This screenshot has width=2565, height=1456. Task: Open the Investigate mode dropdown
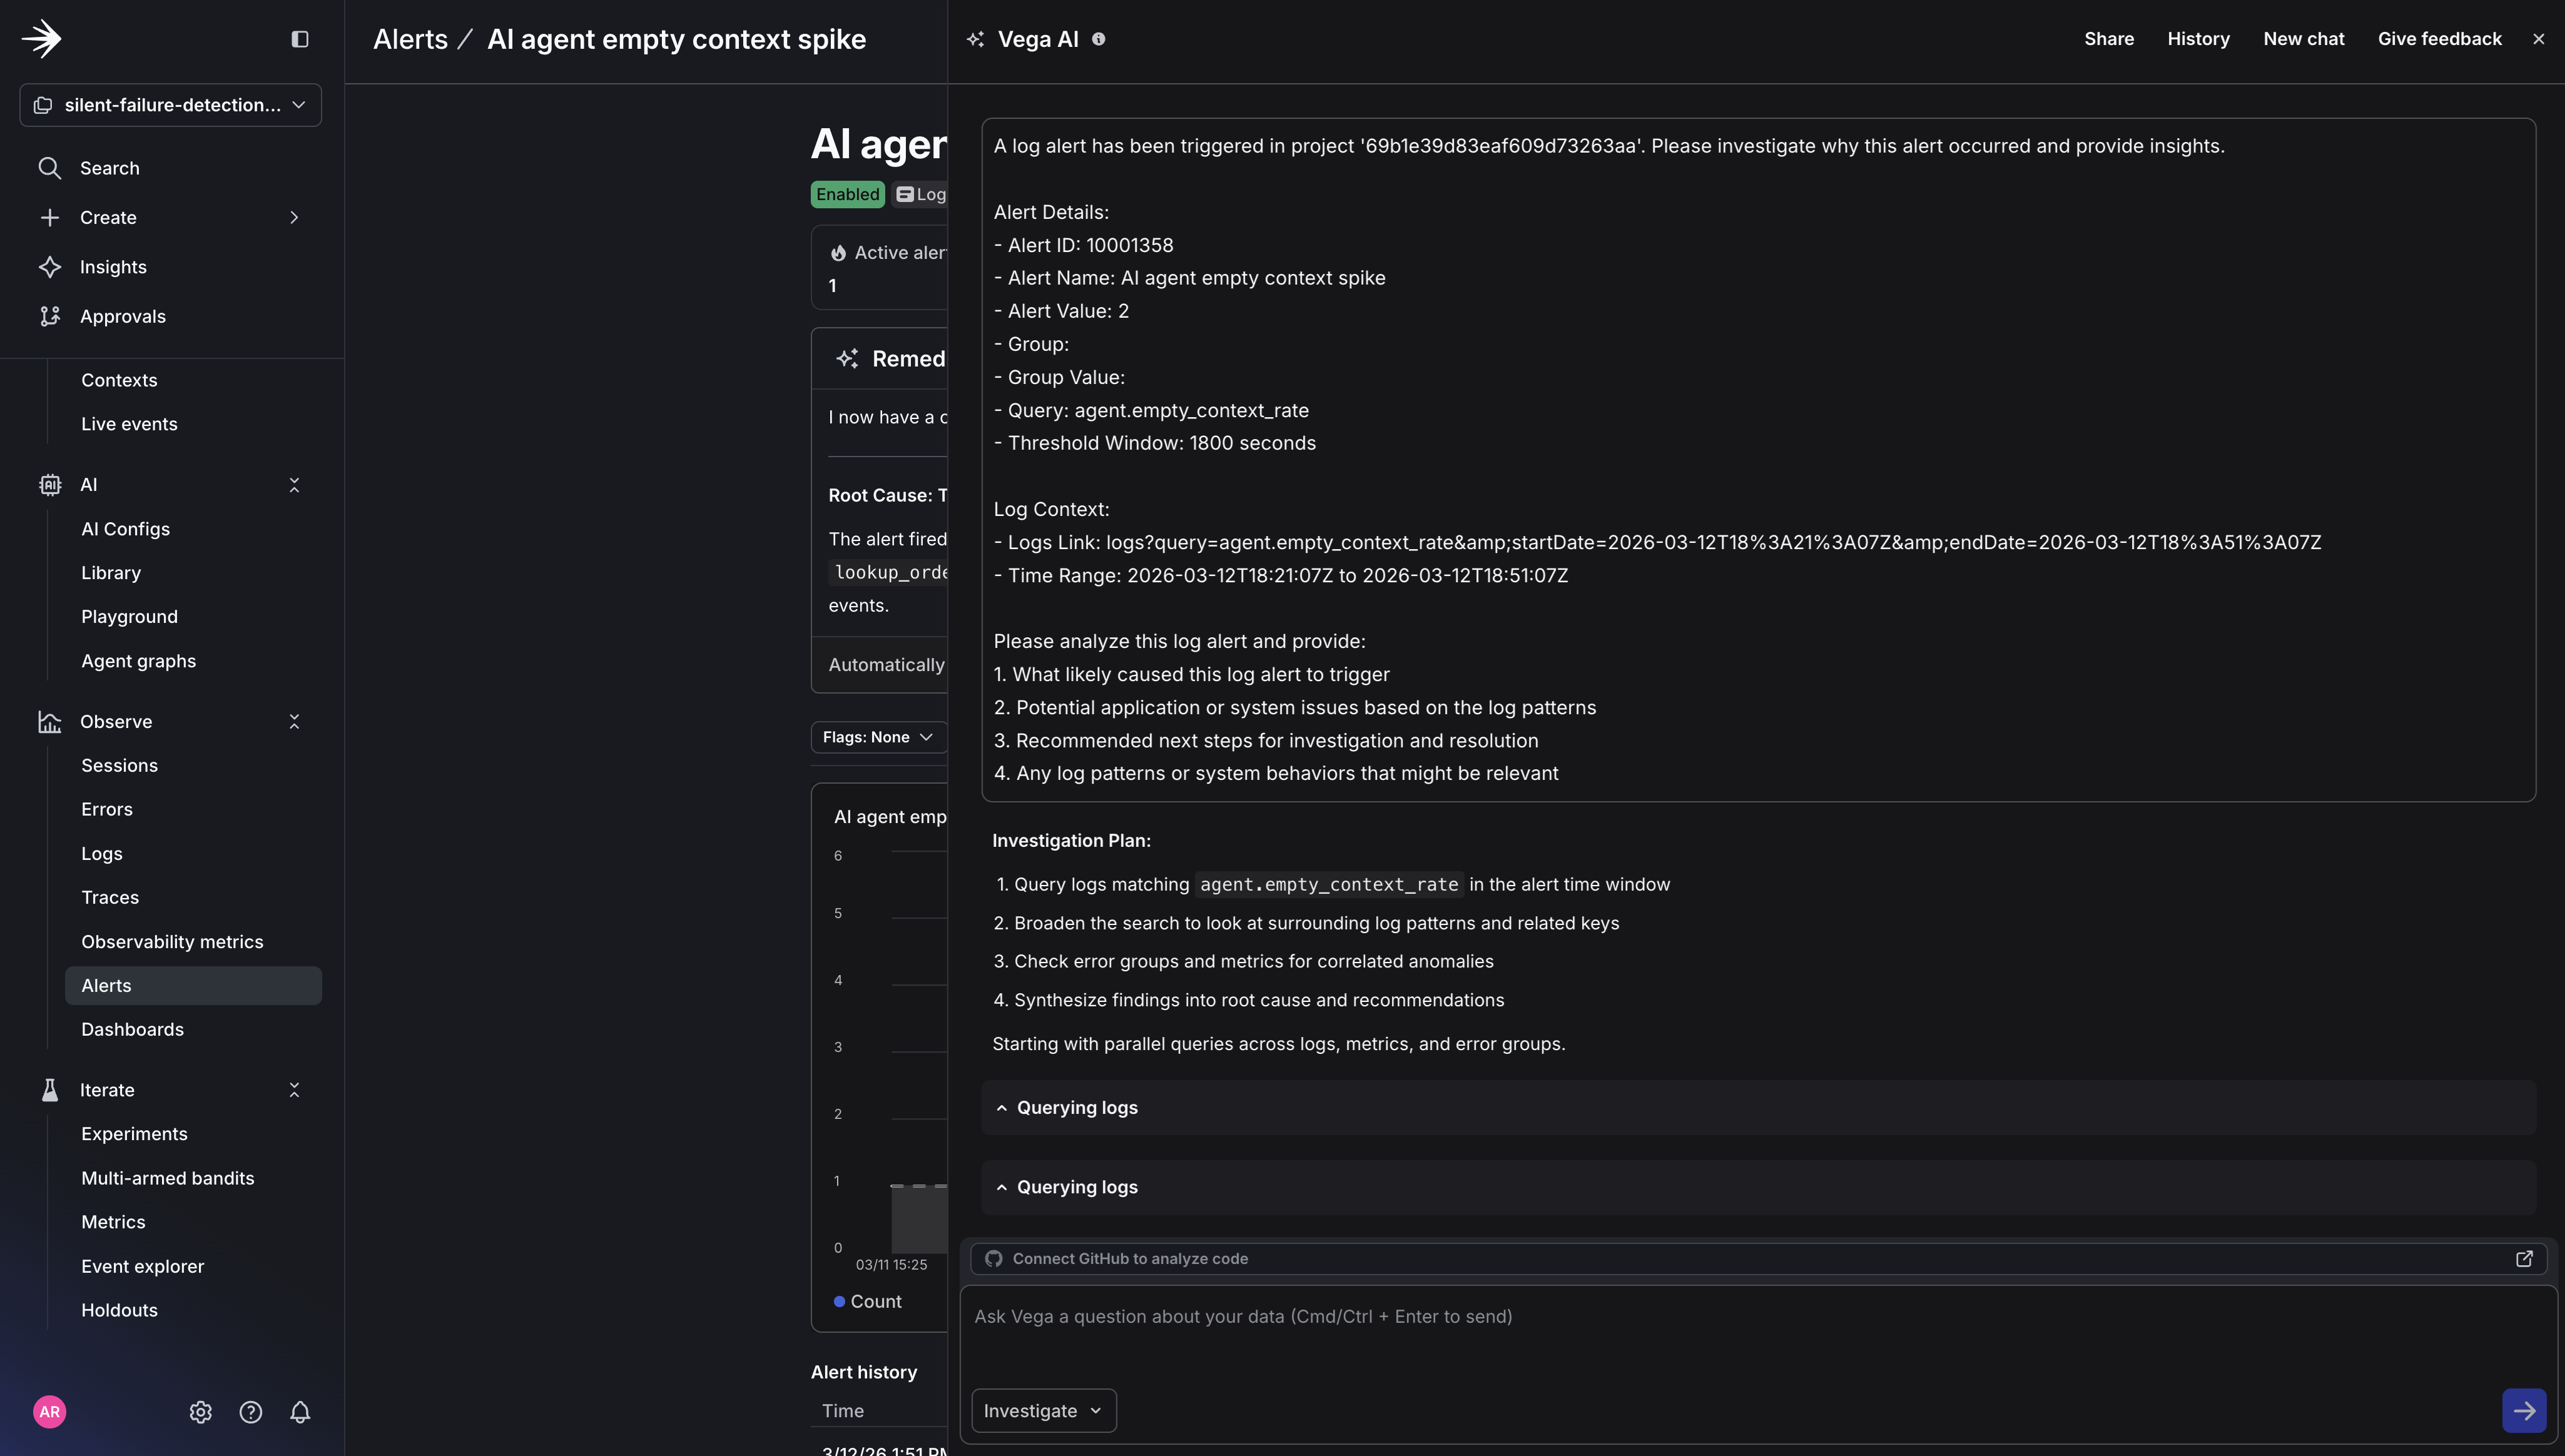pos(1043,1410)
